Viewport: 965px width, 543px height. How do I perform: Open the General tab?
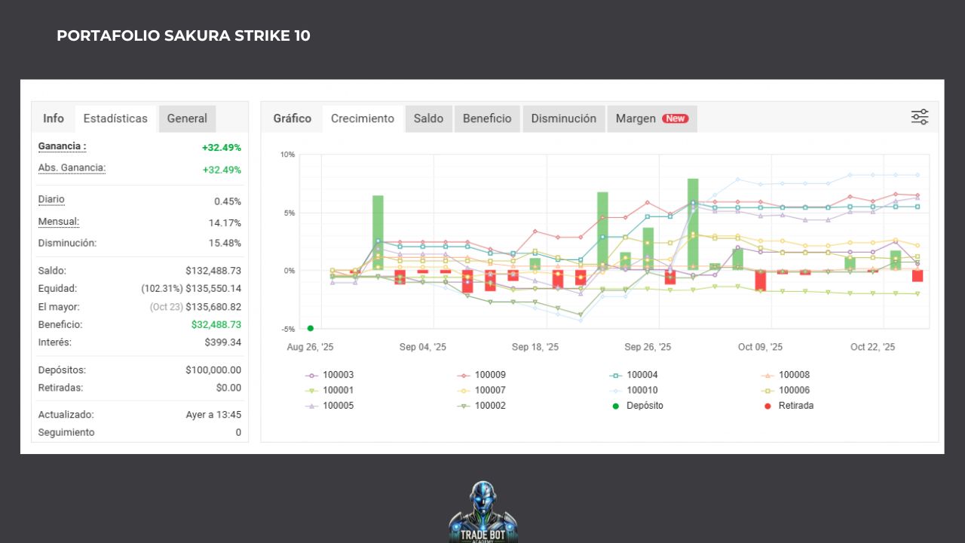coord(187,118)
